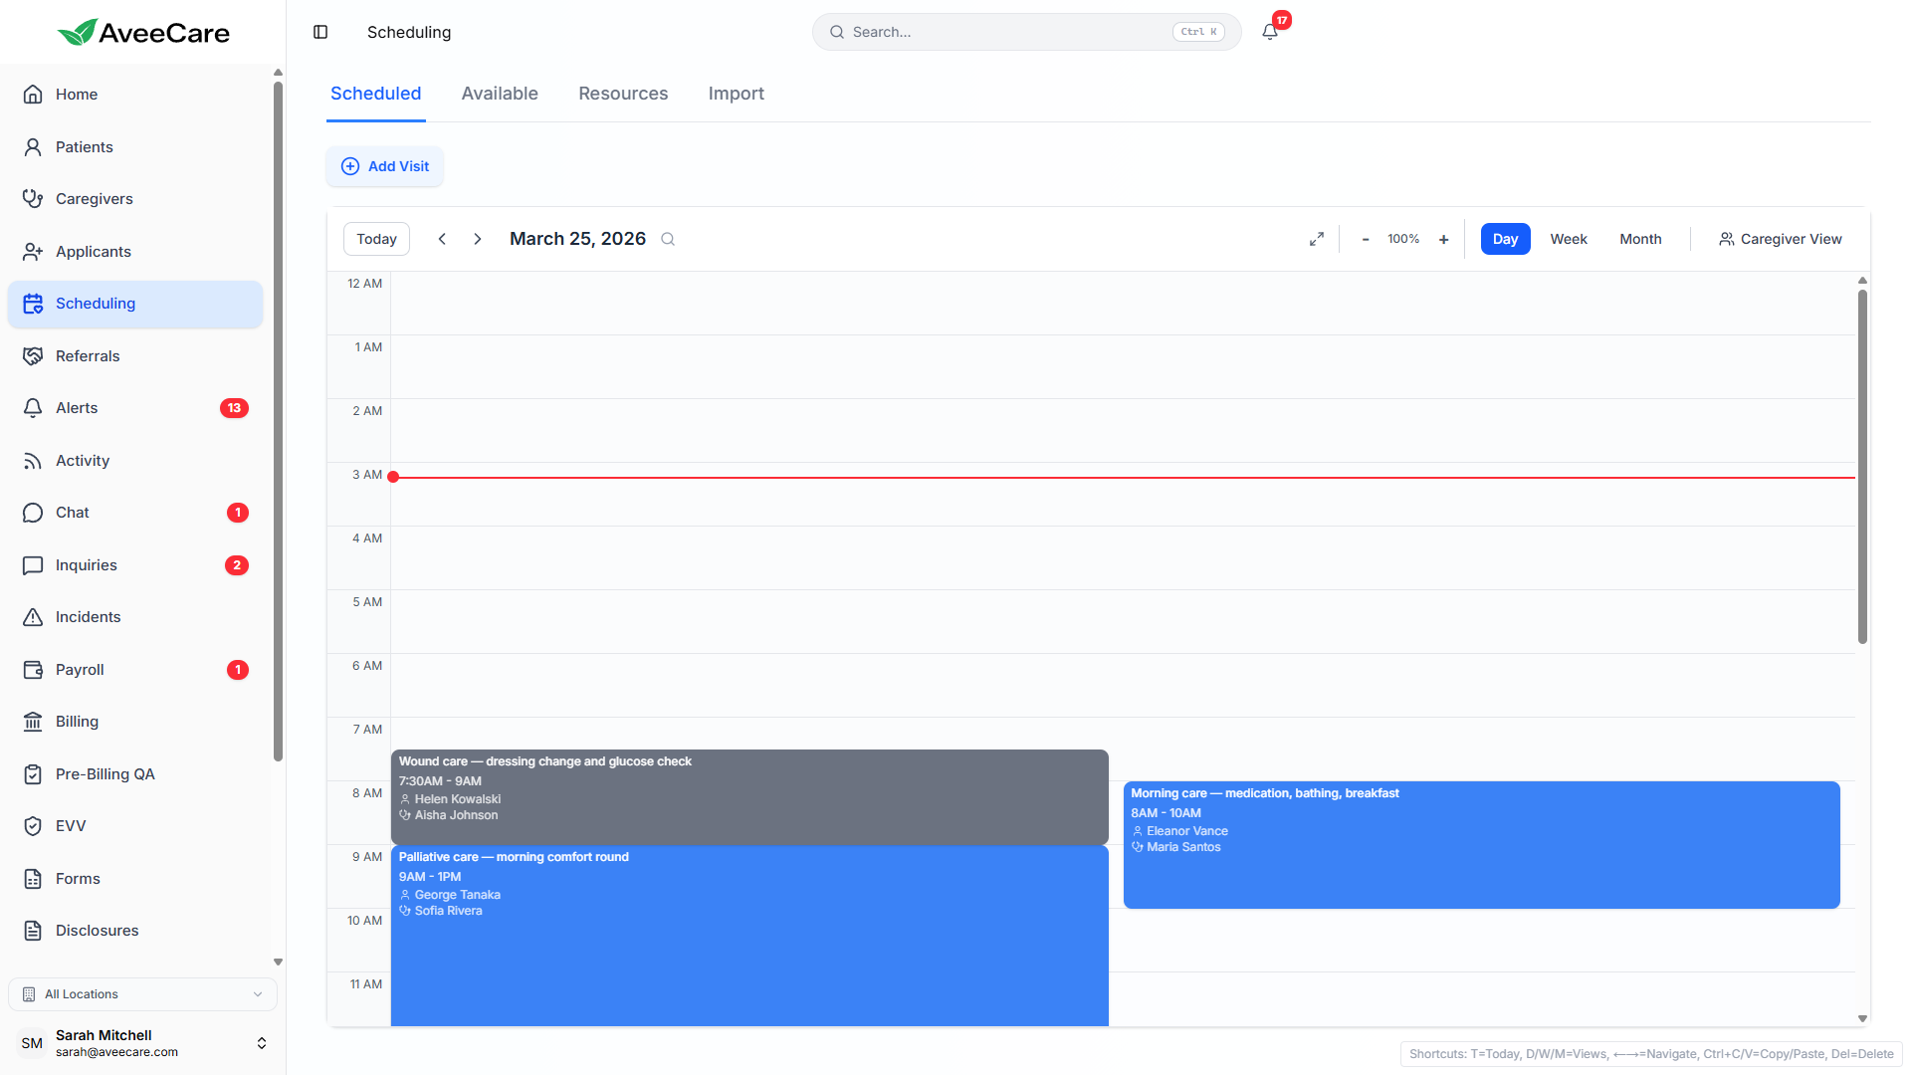Click the expand fullscreen calendar icon
The width and height of the screenshot is (1911, 1075).
1316,239
